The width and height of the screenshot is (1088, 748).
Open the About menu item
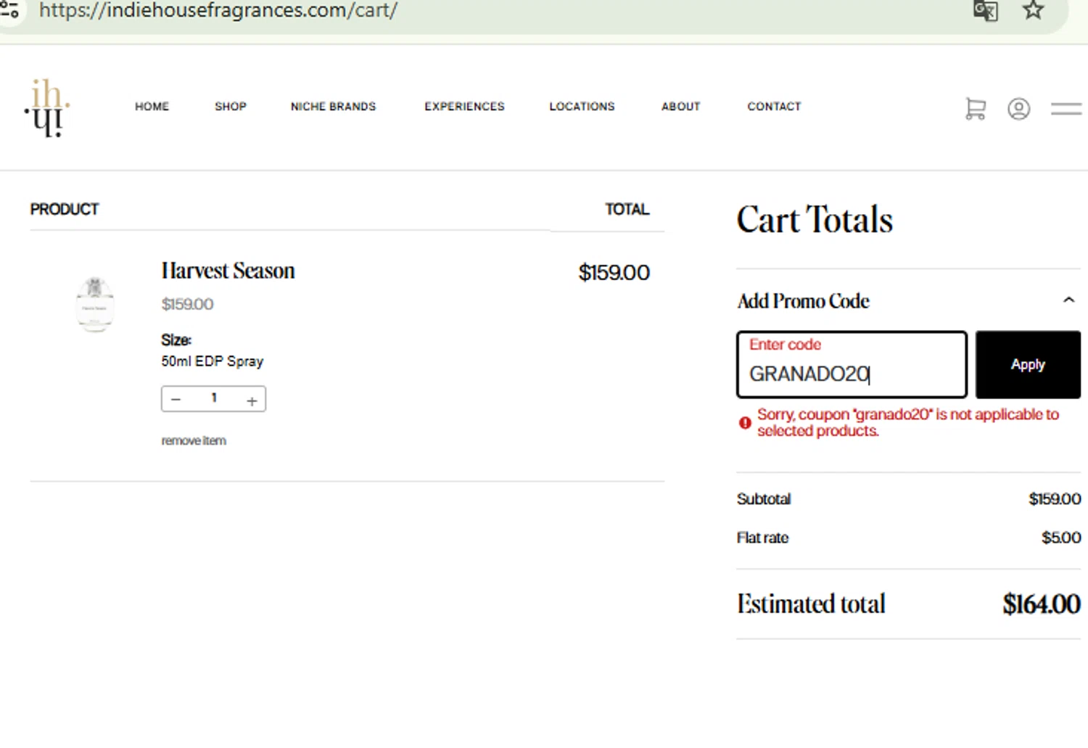[681, 107]
